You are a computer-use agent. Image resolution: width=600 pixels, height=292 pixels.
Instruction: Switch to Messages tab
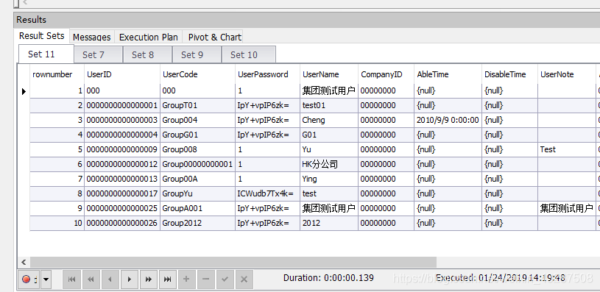coord(92,37)
